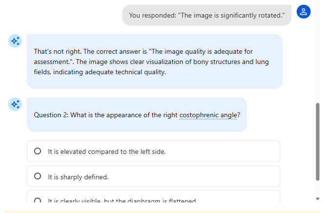Click the vertical scrollbar thumb
Screen dimensions: 323x213
pos(318,142)
